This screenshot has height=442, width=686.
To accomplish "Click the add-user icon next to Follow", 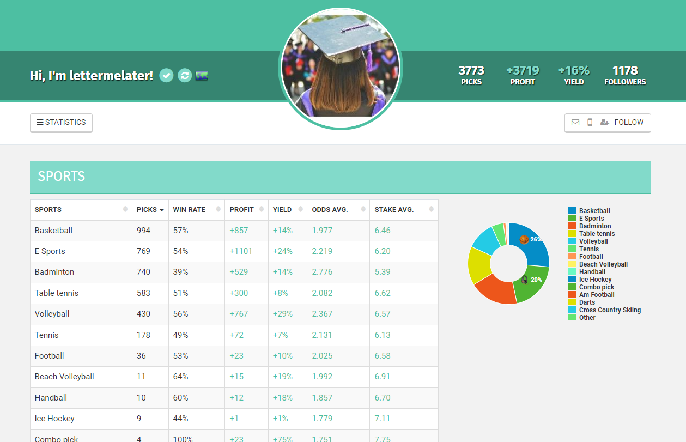I will [x=604, y=123].
